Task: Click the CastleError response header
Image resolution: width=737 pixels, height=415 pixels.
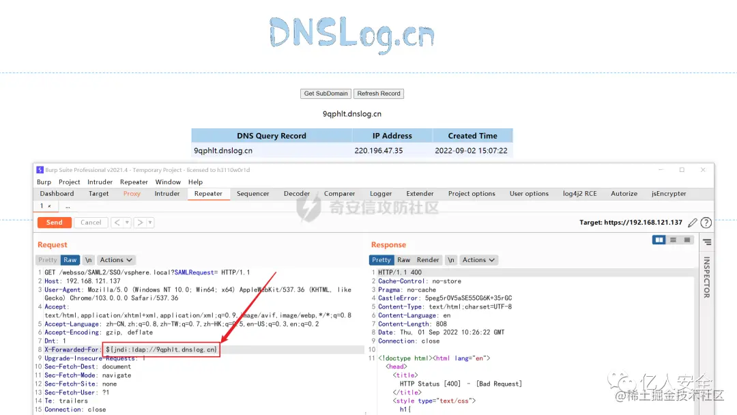Action: point(445,298)
